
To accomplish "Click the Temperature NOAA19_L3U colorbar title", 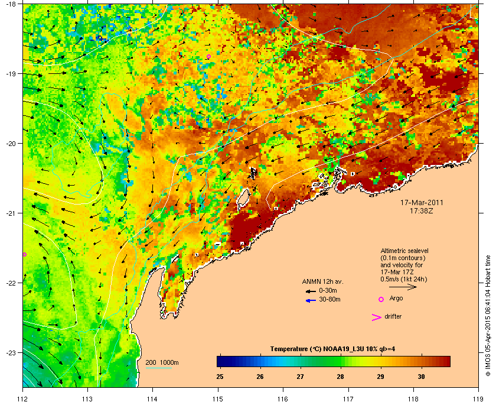I will [x=332, y=349].
